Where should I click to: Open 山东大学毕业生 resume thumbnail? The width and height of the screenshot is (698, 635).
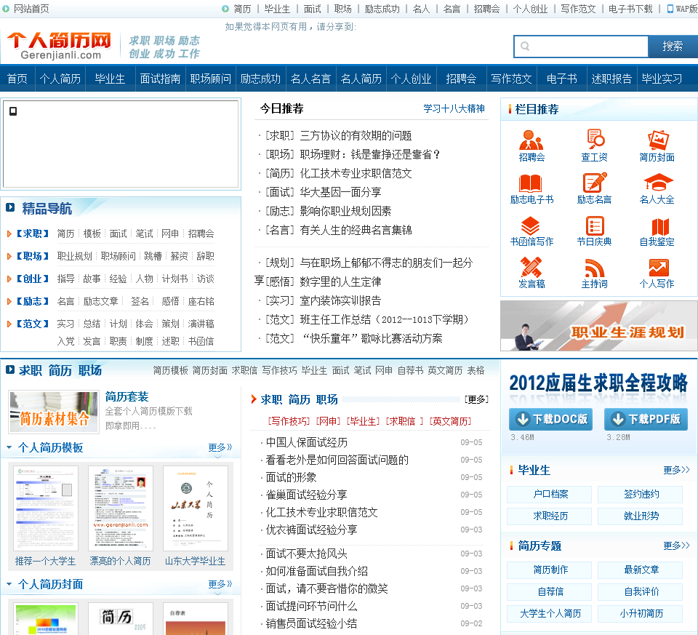click(x=195, y=508)
